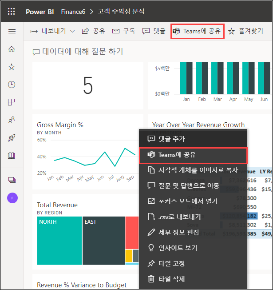273x290 pixels.
Task: Go to Home in sidebar
Action: pos(12,49)
